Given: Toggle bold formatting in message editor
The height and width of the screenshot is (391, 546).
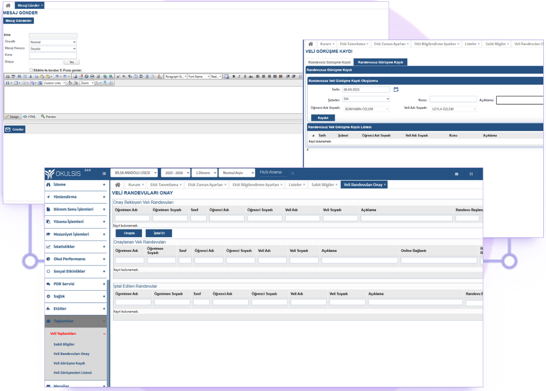Looking at the screenshot, I should coord(234,77).
